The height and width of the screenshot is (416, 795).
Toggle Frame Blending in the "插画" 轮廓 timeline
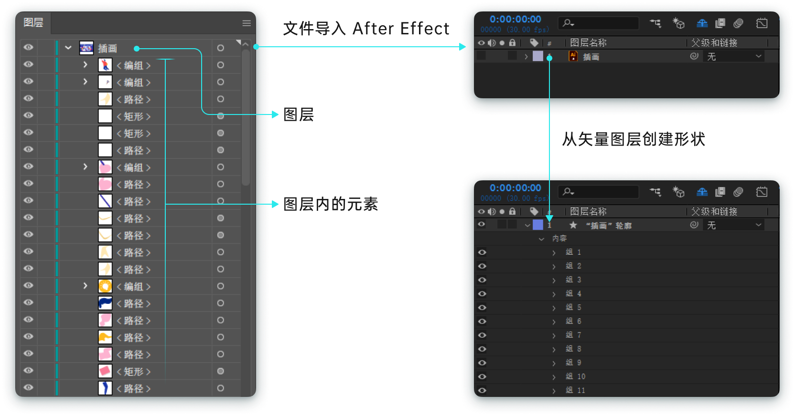[x=720, y=192]
